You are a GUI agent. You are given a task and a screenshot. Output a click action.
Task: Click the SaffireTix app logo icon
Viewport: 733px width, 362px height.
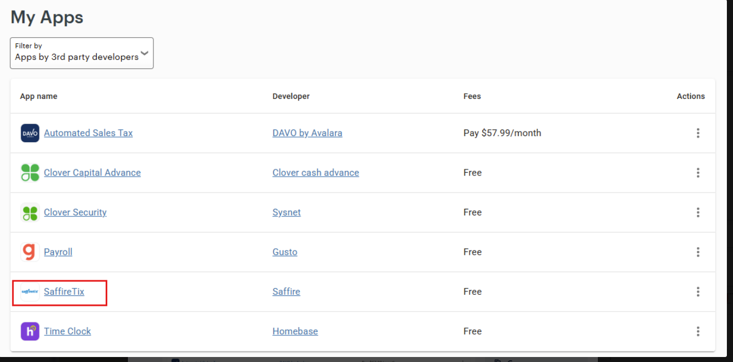[x=30, y=291]
